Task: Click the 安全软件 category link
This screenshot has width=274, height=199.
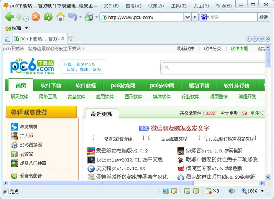Action: pyautogui.click(x=76, y=96)
